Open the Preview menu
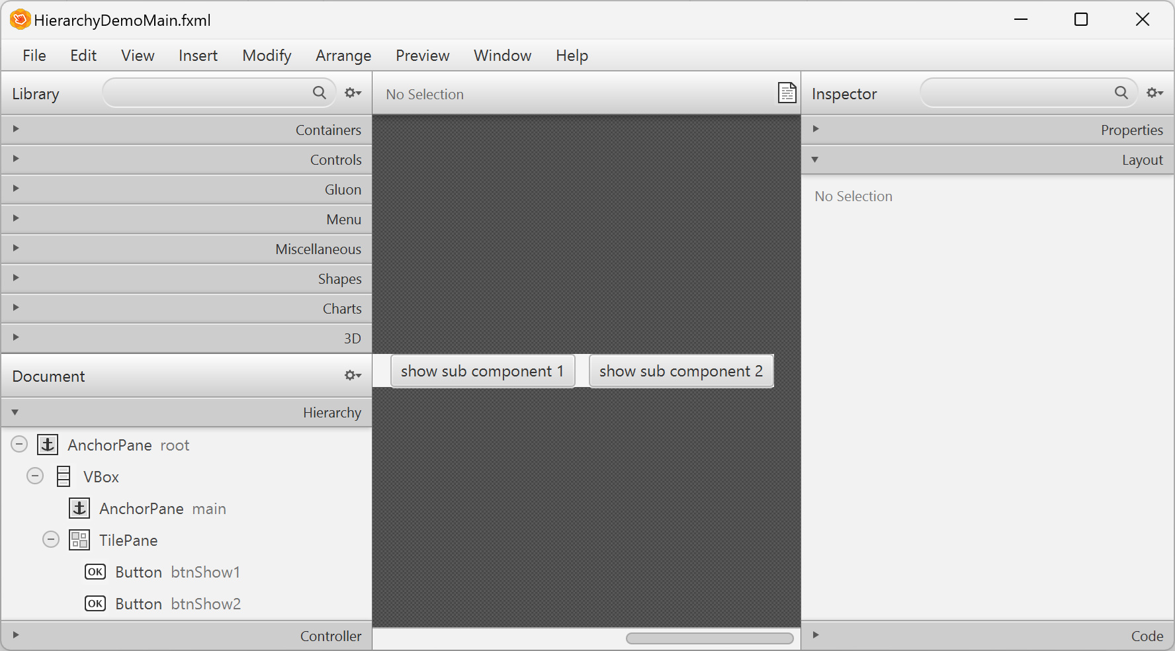This screenshot has height=651, width=1175. pyautogui.click(x=422, y=56)
